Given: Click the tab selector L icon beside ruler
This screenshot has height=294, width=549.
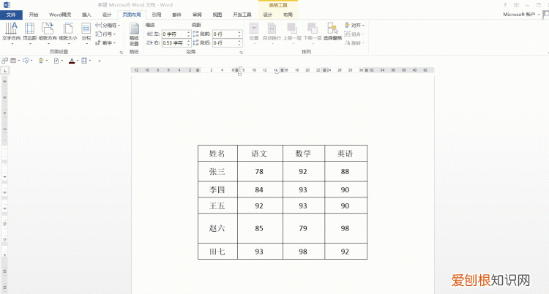Looking at the screenshot, I should [x=5, y=71].
